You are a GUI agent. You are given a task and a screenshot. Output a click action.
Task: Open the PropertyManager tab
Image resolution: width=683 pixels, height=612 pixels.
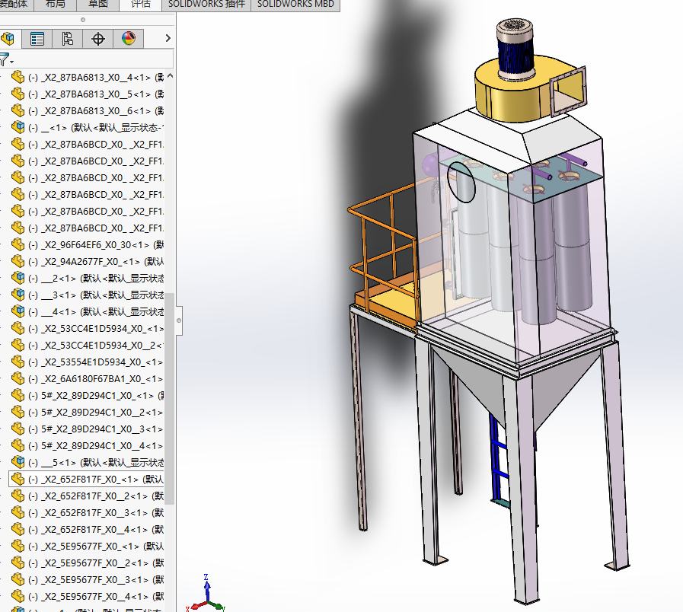click(37, 39)
